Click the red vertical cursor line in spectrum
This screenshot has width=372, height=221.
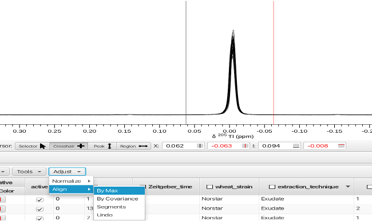point(274,62)
